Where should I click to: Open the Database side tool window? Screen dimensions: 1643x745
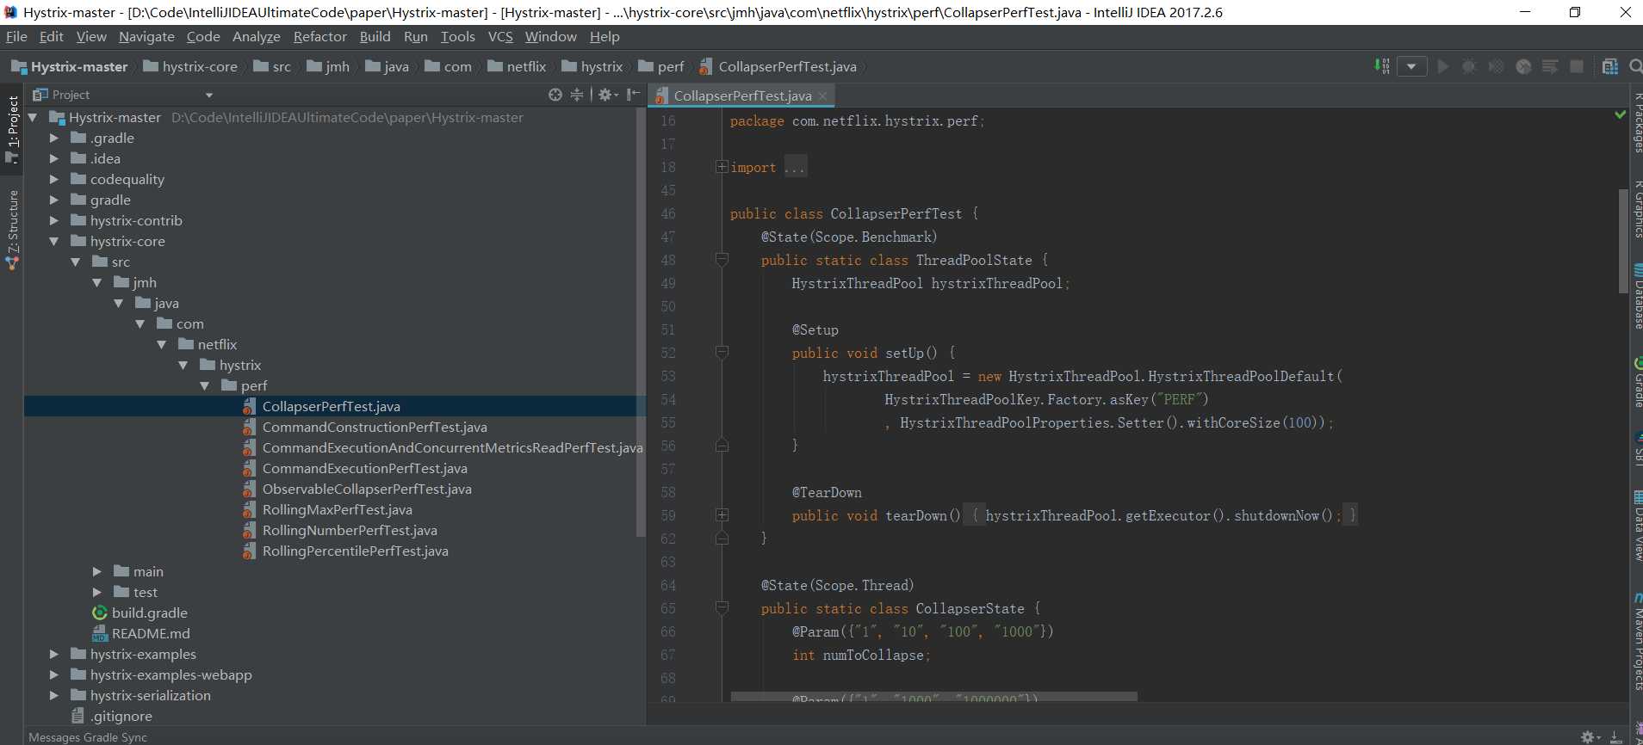point(1637,298)
